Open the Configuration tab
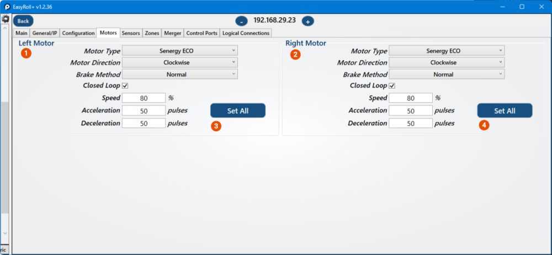 click(78, 33)
